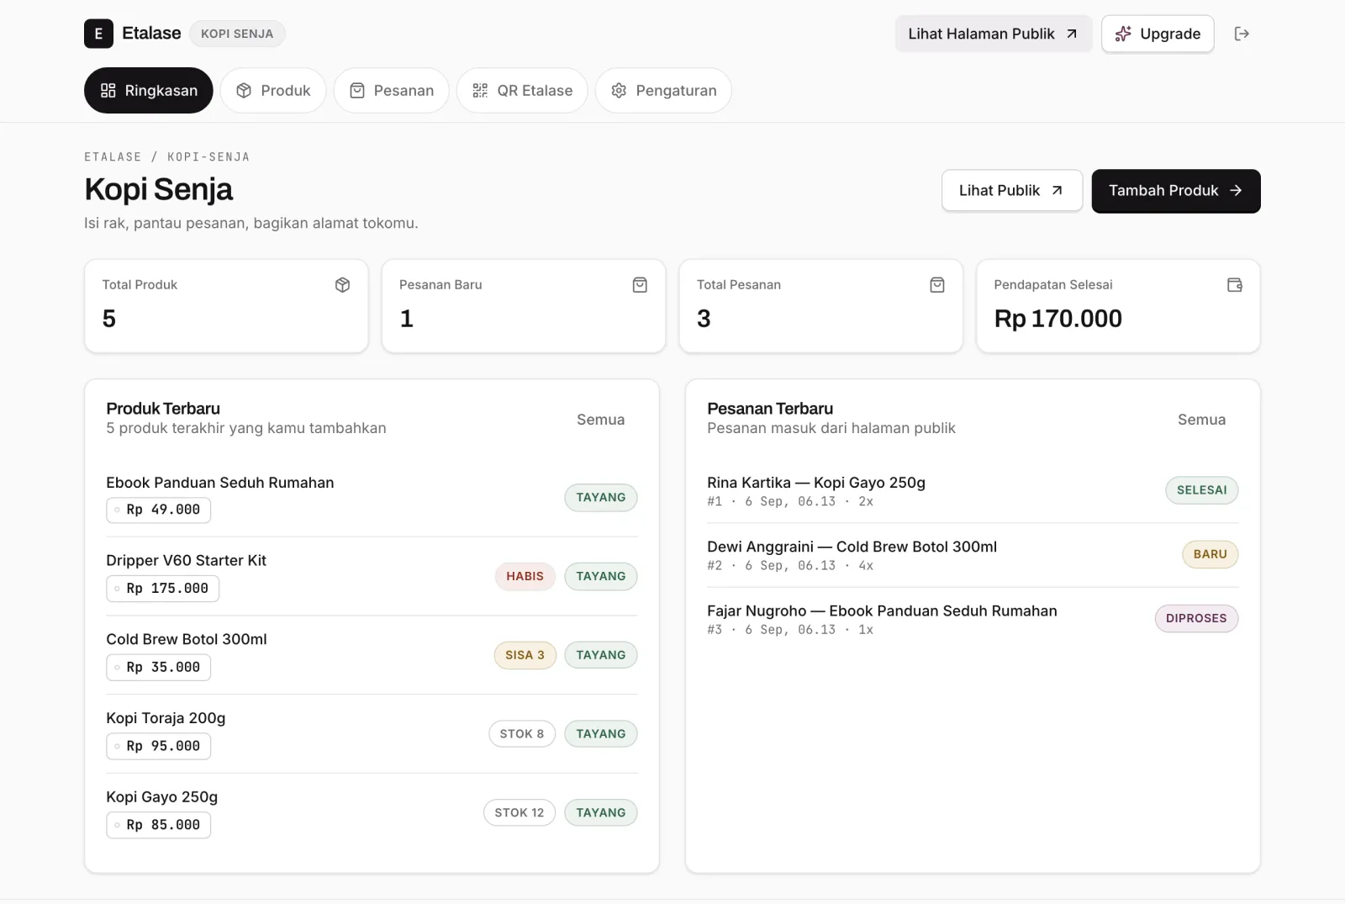Select Ebook Panduan Seduh Rumahan product

(372, 497)
